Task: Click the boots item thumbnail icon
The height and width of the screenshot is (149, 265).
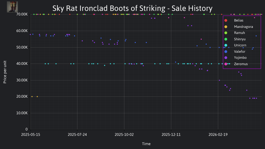Action: pos(12,7)
